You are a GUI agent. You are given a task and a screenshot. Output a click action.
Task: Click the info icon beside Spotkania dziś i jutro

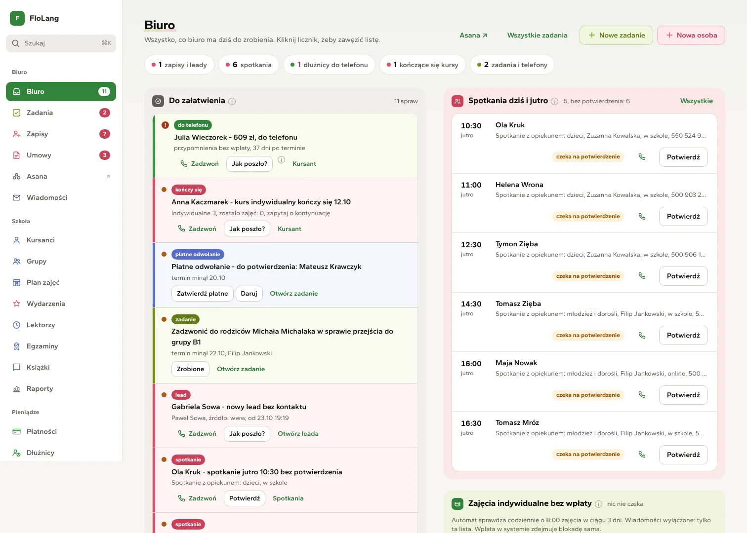coord(555,101)
